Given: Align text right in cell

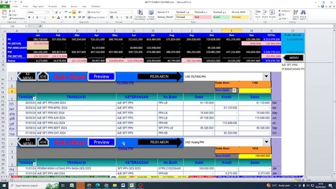Looking at the screenshot, I should 74,17.
